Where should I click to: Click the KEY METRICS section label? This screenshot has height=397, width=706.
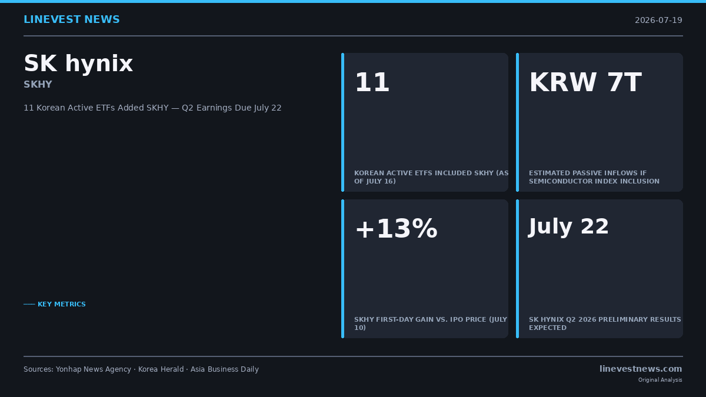tap(55, 305)
